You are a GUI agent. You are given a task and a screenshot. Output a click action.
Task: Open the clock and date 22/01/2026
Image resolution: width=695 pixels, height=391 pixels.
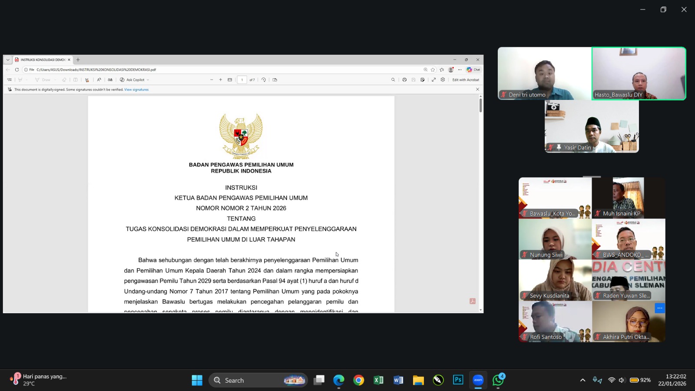coord(672,380)
